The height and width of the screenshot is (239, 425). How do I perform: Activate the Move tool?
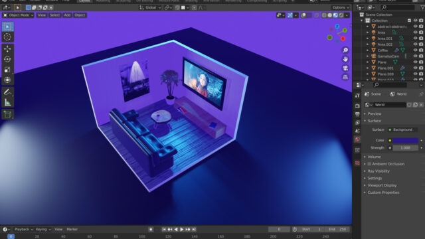(7, 48)
